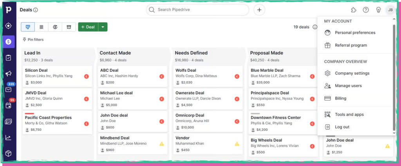The image size is (401, 166).
Task: Switch to forecast view
Action: 55,27
